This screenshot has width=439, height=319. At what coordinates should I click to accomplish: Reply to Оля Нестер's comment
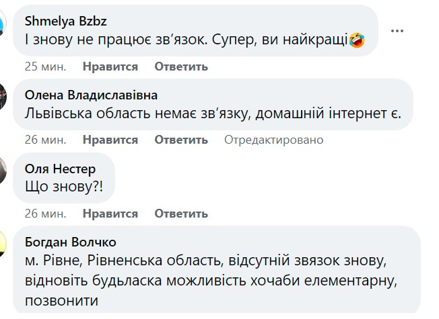click(x=181, y=214)
